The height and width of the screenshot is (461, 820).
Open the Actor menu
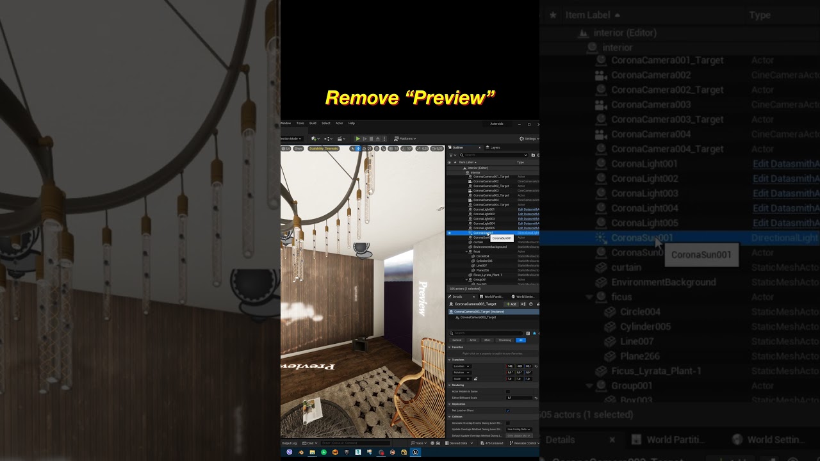[x=340, y=123]
